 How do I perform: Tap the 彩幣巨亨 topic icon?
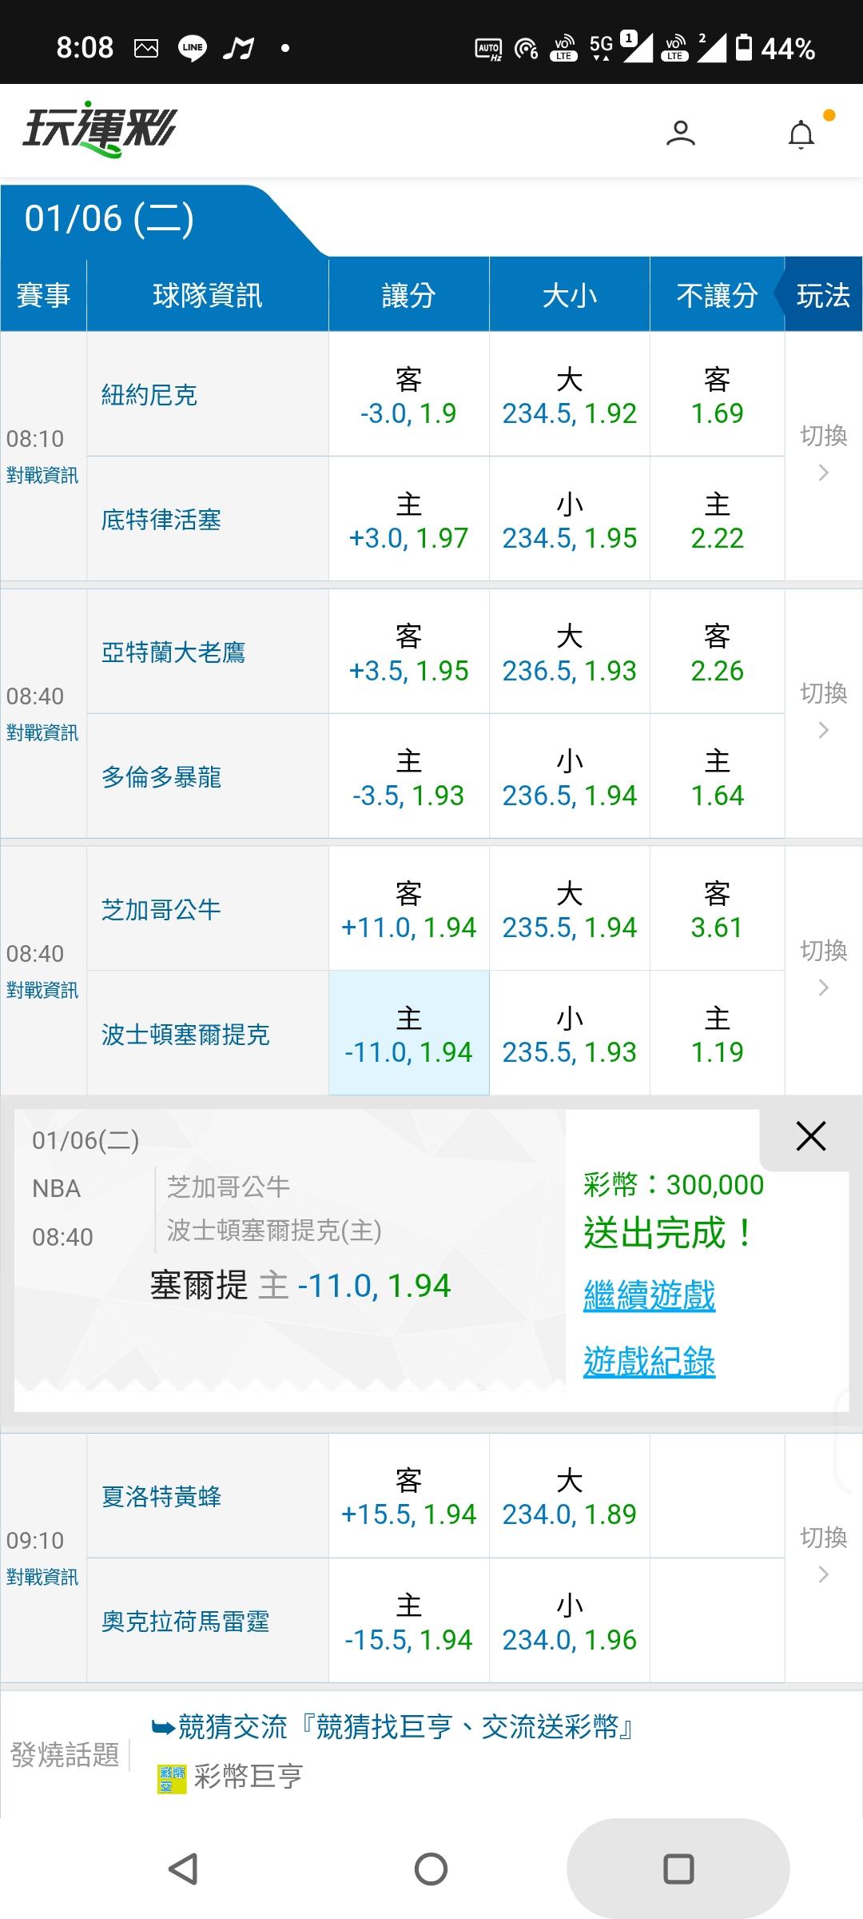pos(171,1778)
